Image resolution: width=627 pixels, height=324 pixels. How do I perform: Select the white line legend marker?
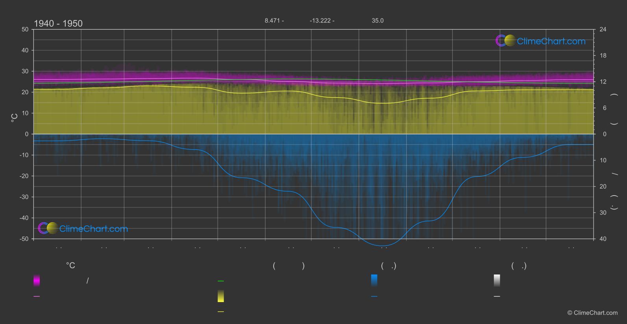[497, 297]
